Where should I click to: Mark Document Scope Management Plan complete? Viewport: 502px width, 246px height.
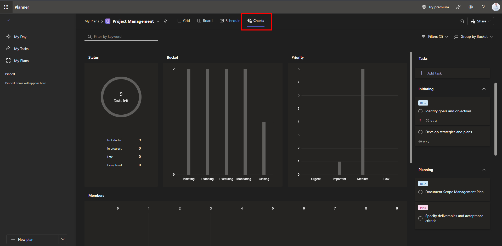pos(420,192)
